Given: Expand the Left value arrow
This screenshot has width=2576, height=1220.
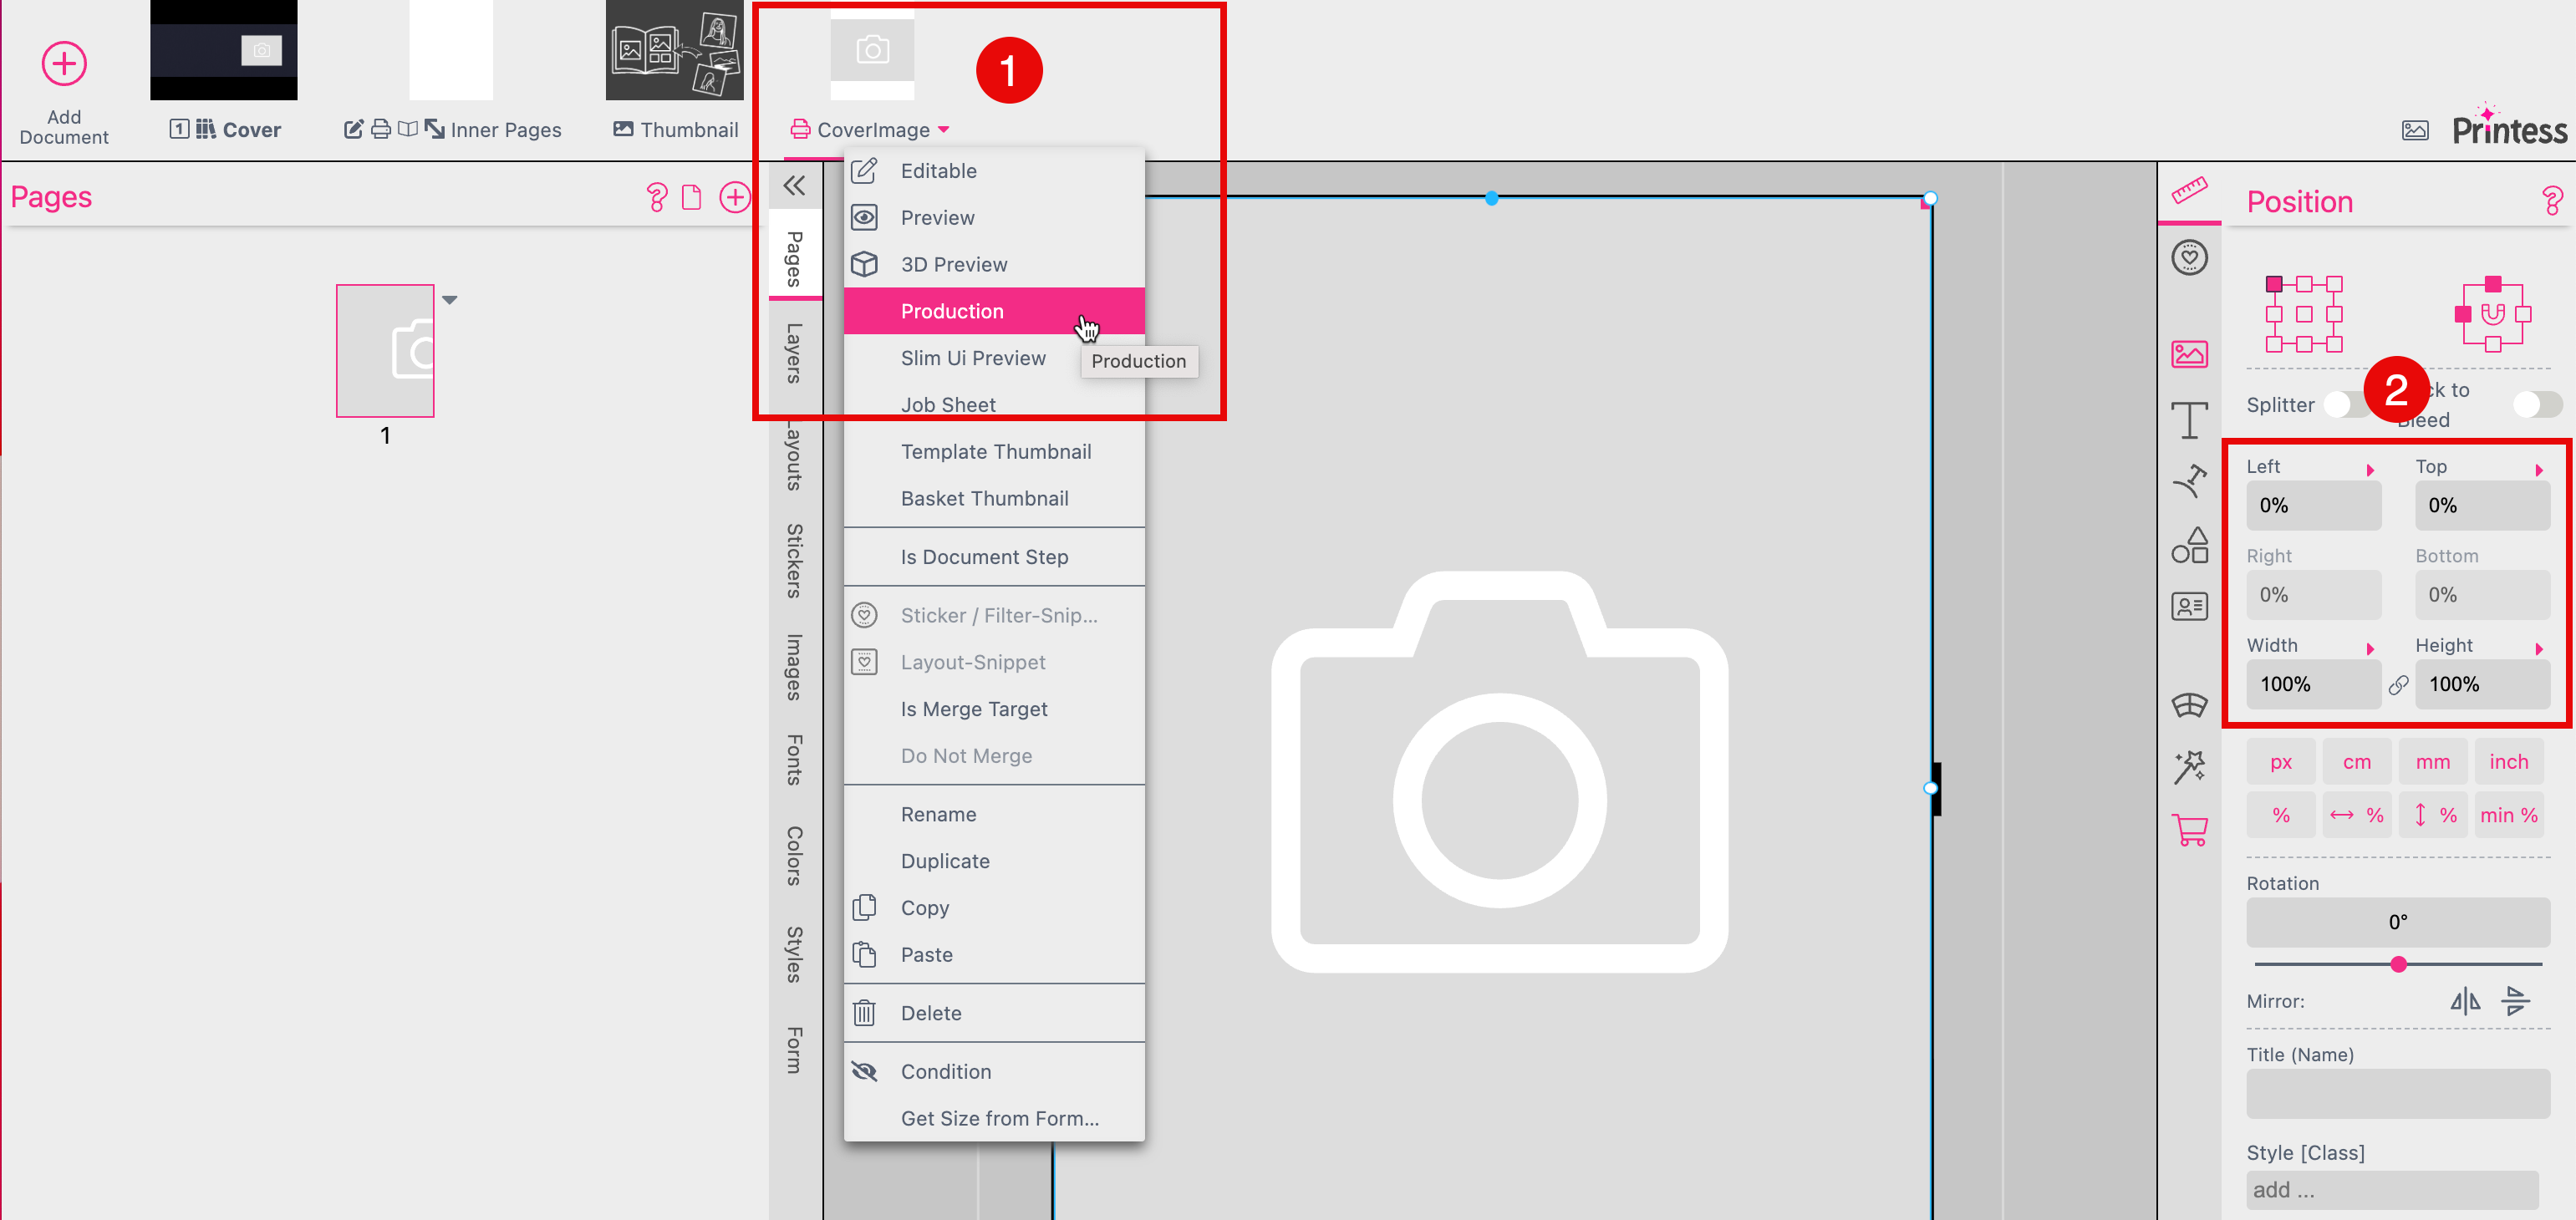Looking at the screenshot, I should [x=2370, y=469].
